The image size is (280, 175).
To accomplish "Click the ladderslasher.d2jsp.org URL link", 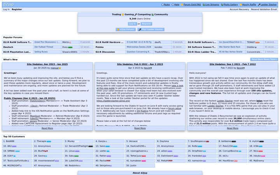I will pos(113,101).
